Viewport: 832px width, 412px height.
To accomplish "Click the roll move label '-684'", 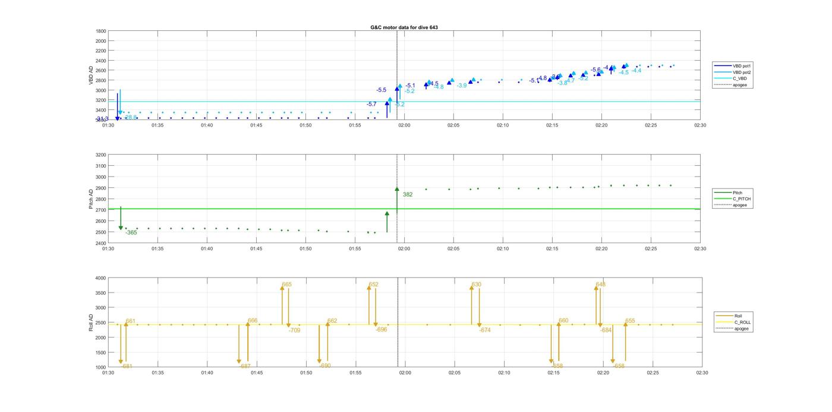I will [606, 330].
